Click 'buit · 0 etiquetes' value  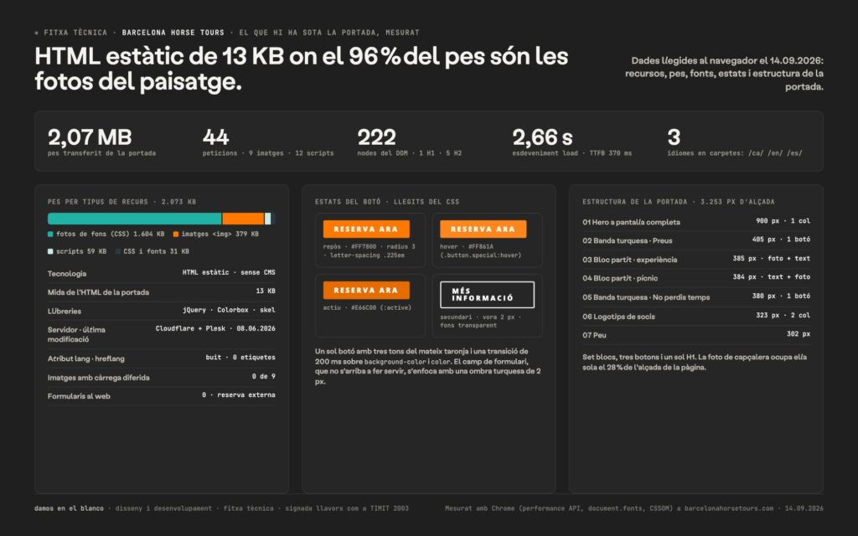click(240, 358)
